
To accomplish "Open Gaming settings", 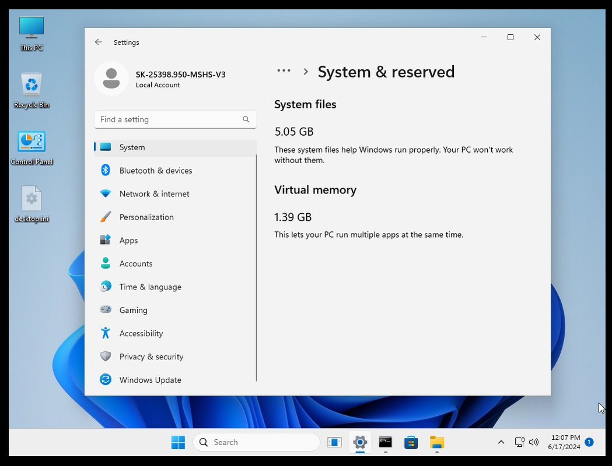I will tap(175, 310).
